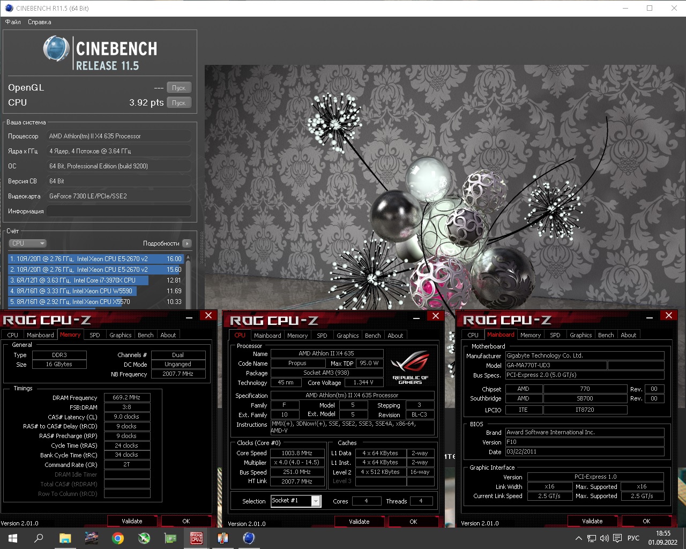This screenshot has height=549, width=686.
Task: Run the OpenGL test with Пуск
Action: pos(179,88)
